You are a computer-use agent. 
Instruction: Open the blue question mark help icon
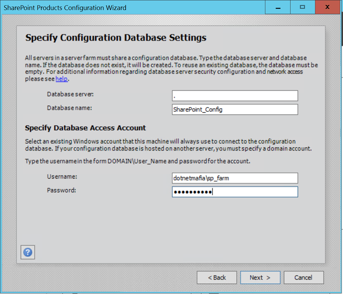(x=28, y=252)
